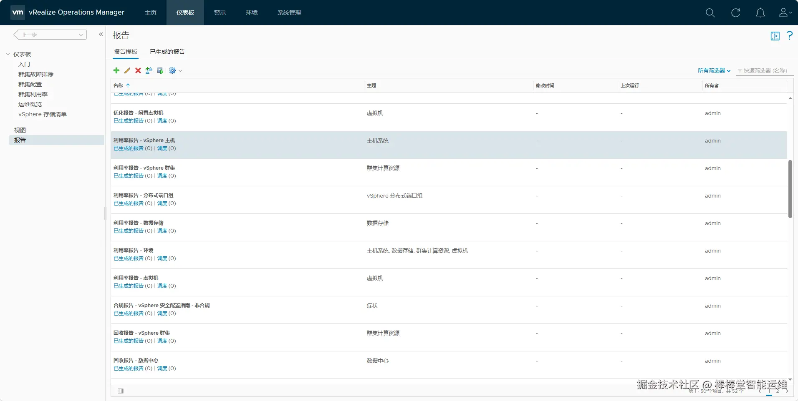Select the 报告模板 tab
Viewport: 798px width, 401px height.
126,52
